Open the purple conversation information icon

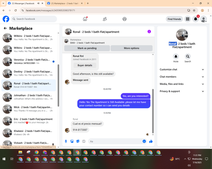(x=149, y=32)
